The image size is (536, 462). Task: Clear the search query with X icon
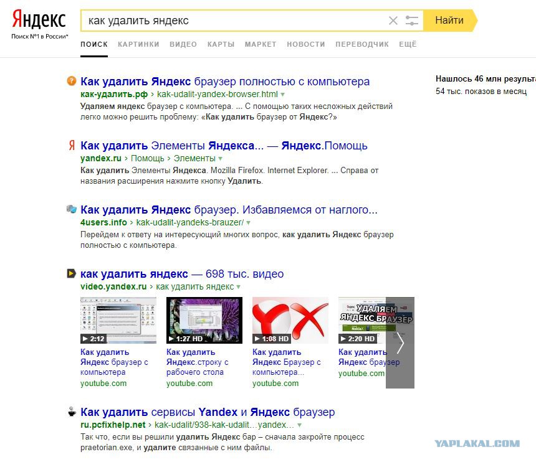pos(393,21)
